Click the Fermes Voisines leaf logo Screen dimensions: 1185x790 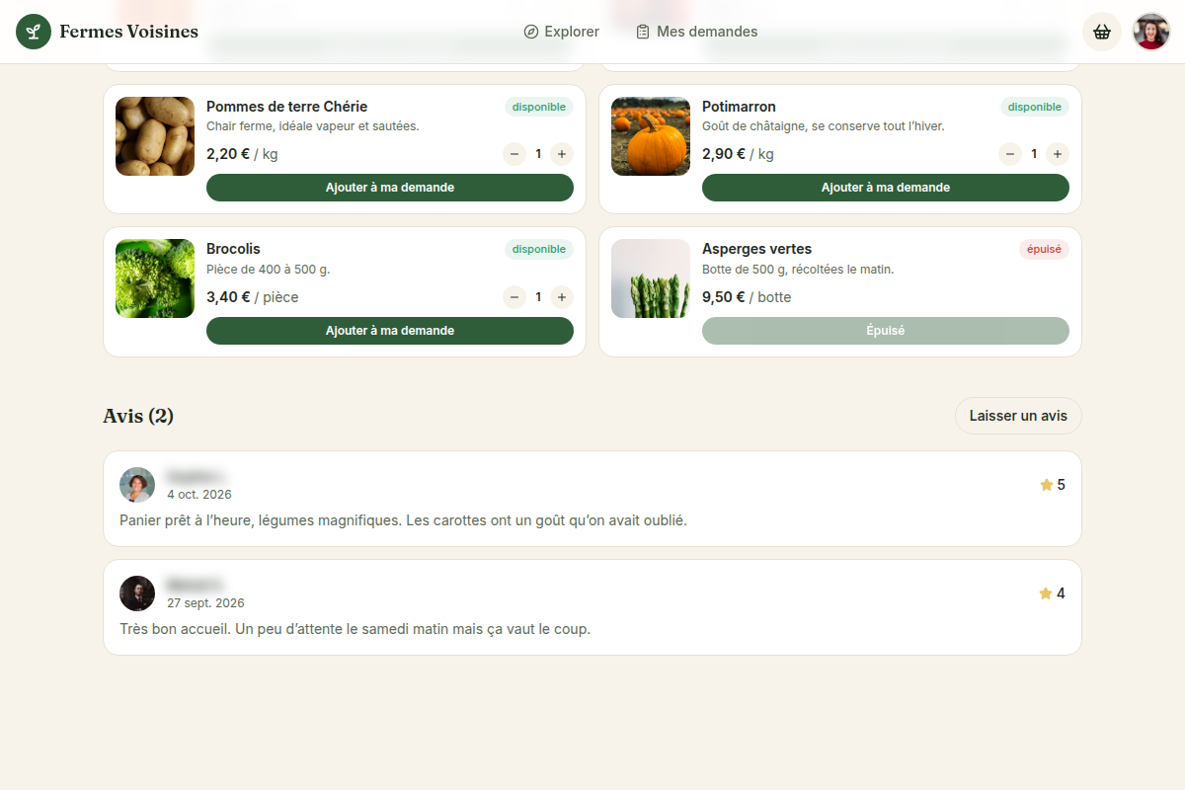34,32
